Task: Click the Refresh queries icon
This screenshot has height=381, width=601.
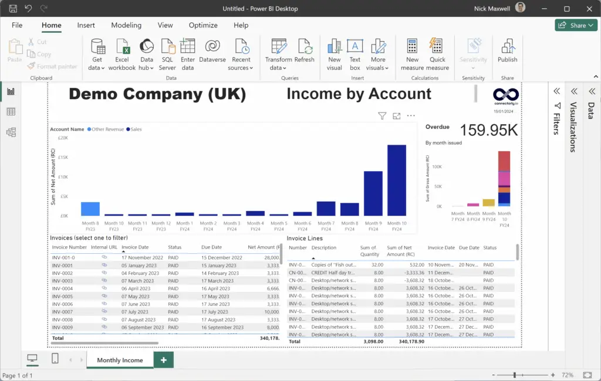Action: [x=305, y=47]
